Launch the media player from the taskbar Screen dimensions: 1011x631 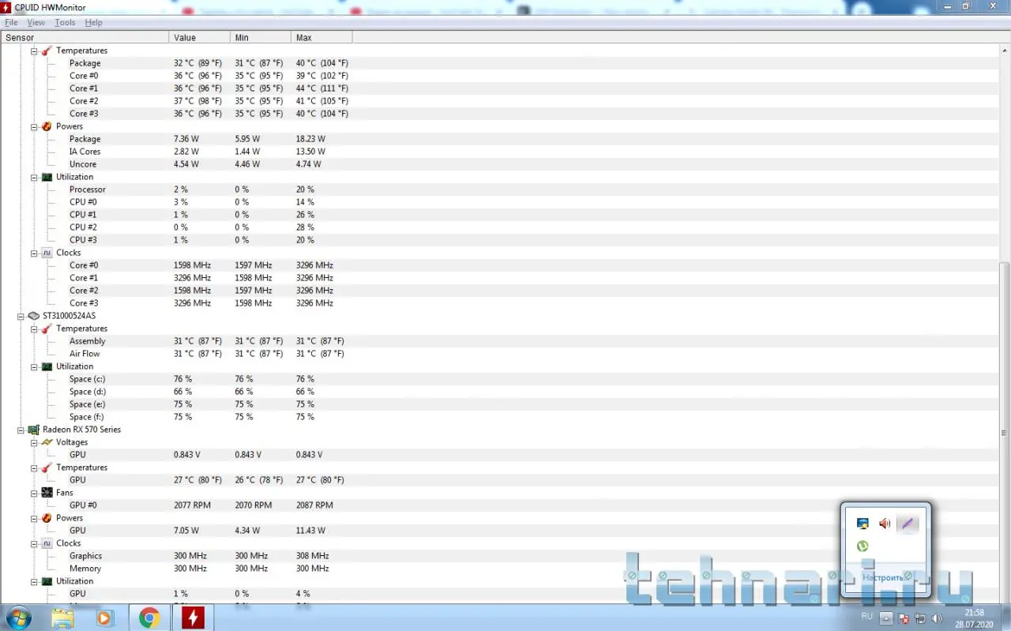pos(104,617)
